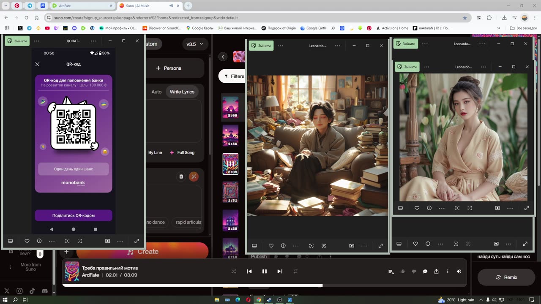Pause the playing song
Screen dimensions: 541x304
[x=265, y=271]
